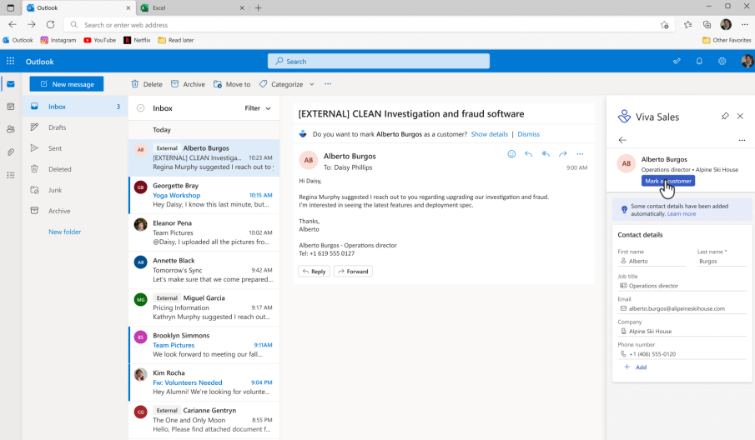Click the Mark as customer button
This screenshot has width=755, height=440.
pos(667,181)
